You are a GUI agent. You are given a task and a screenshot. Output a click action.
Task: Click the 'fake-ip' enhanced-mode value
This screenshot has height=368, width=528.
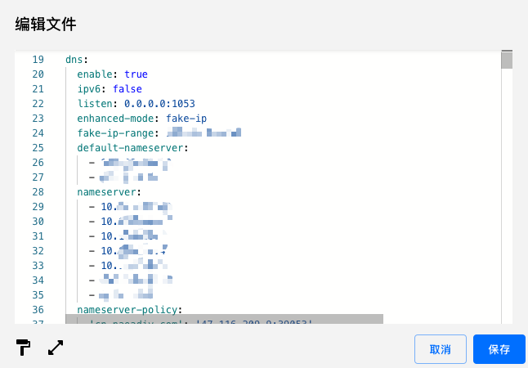click(x=186, y=119)
